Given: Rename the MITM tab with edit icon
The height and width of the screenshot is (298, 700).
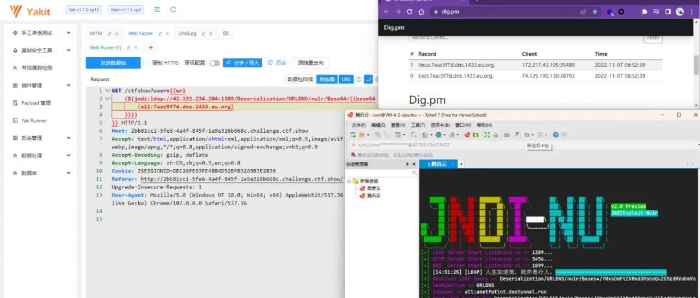Looking at the screenshot, I should 110,34.
